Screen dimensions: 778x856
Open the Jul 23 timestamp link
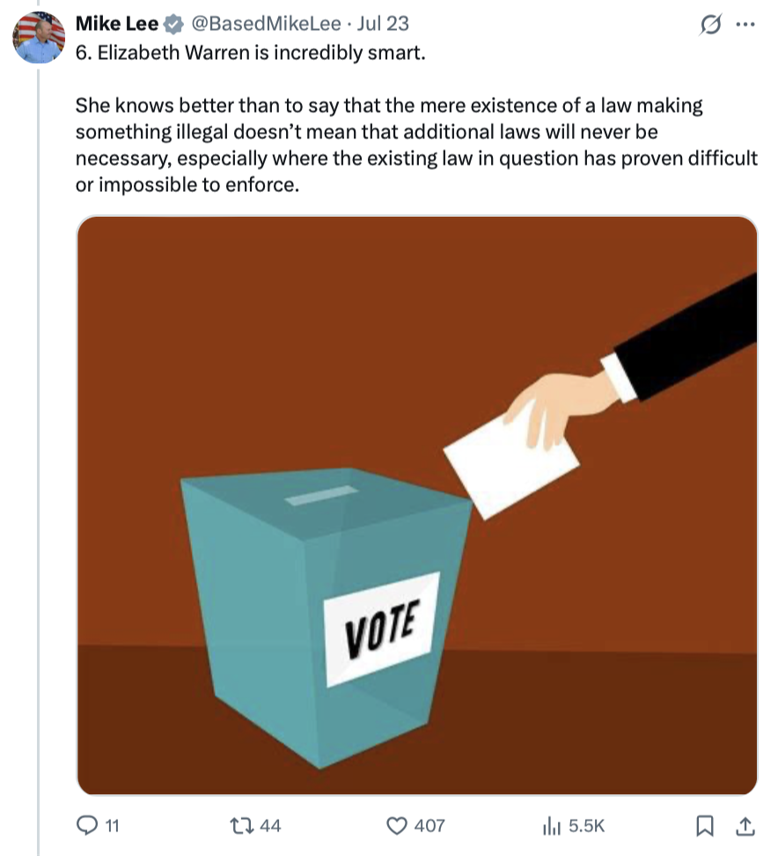click(383, 24)
